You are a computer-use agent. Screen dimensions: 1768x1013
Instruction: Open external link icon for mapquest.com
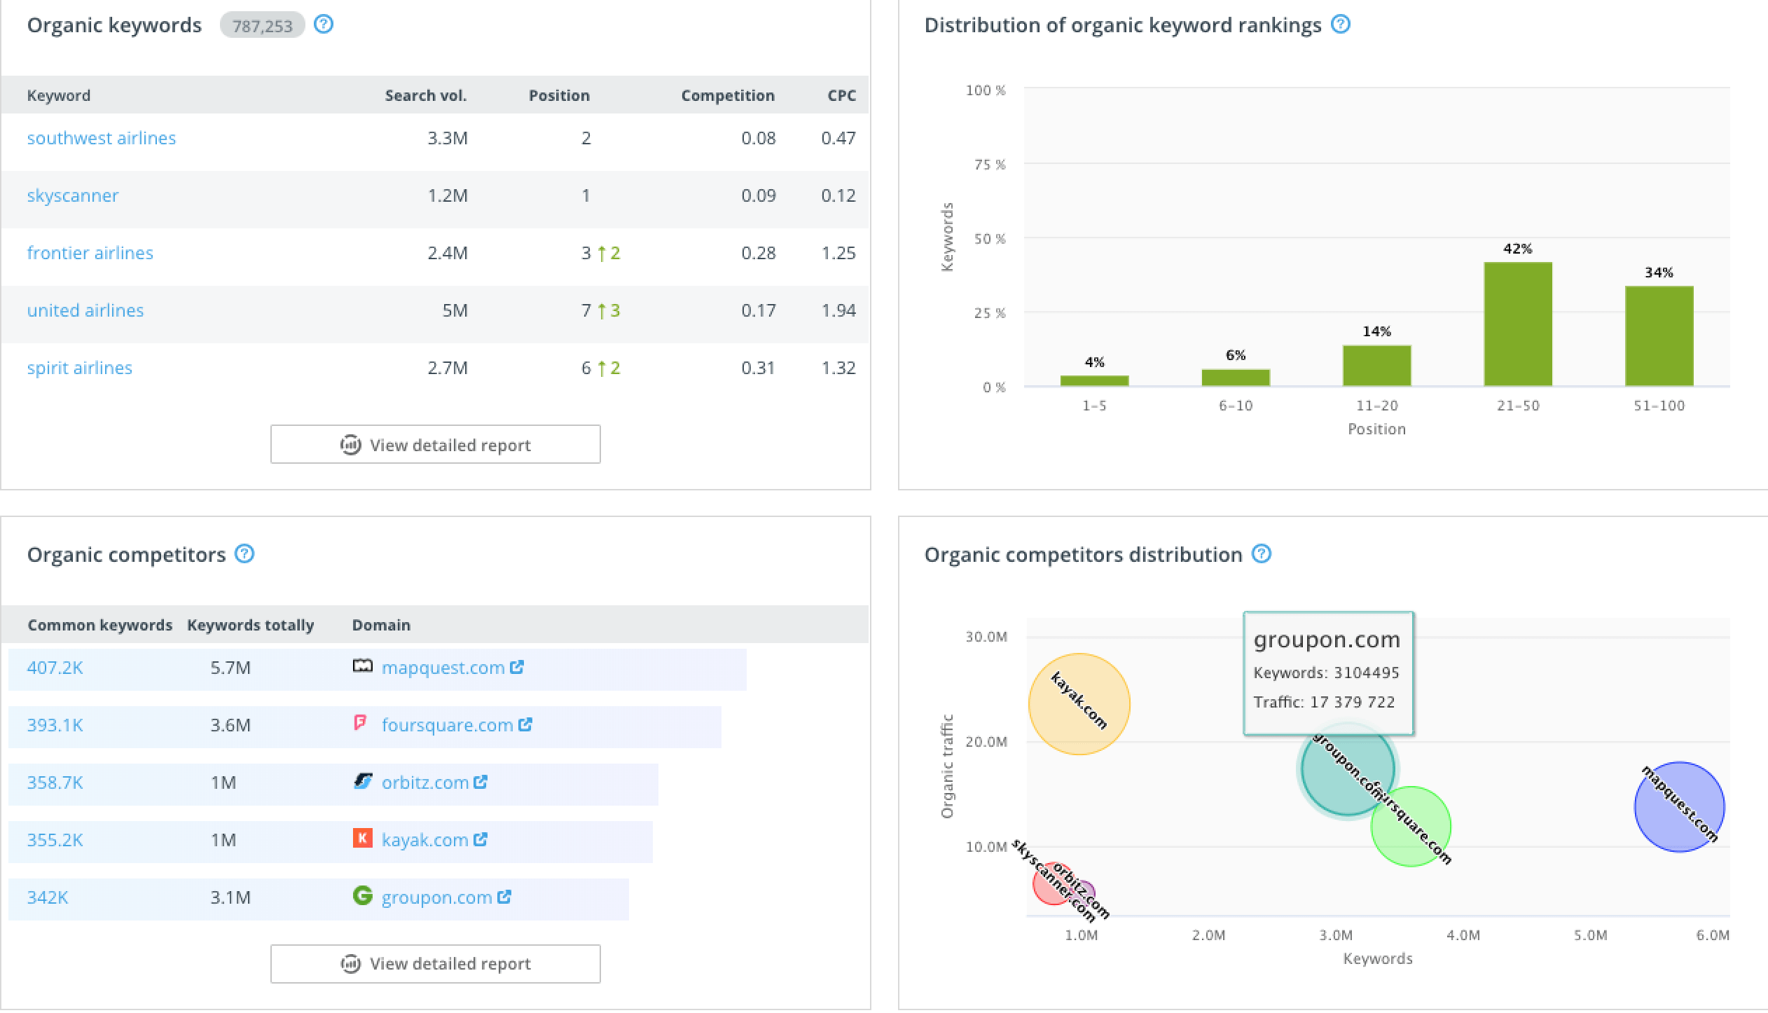click(x=517, y=667)
